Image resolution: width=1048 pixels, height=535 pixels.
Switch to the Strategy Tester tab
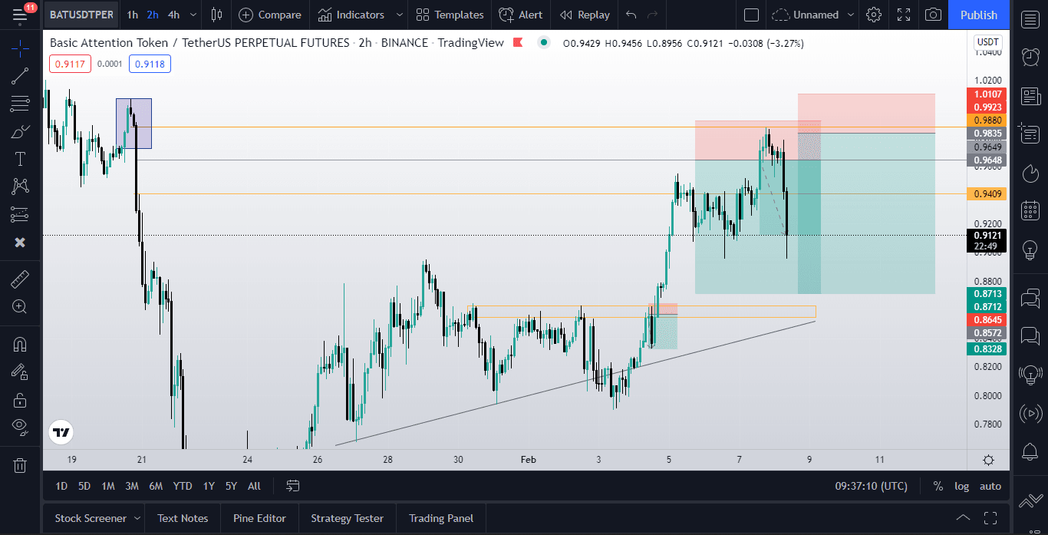click(x=347, y=518)
